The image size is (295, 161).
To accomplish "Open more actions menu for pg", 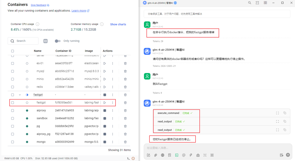I will click(x=113, y=126).
